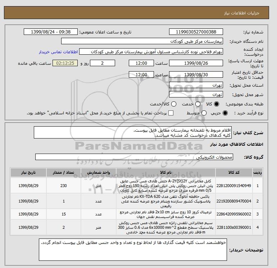Click quantity 230 in row 1
This screenshot has width=277, height=268.
click(64, 186)
